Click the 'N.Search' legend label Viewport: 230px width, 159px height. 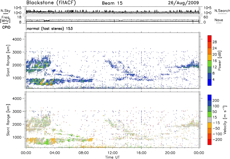222,11
